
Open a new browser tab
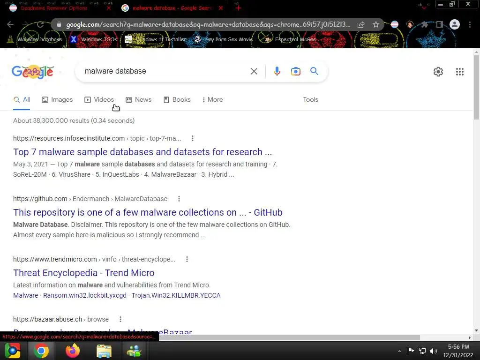239,8
